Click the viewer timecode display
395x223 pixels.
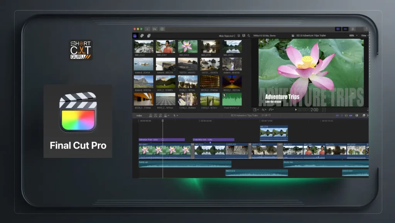pos(308,110)
